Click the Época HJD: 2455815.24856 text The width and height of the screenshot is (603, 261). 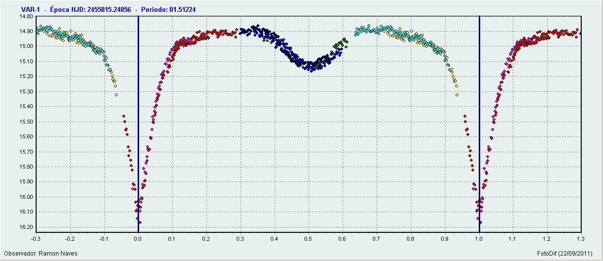91,9
